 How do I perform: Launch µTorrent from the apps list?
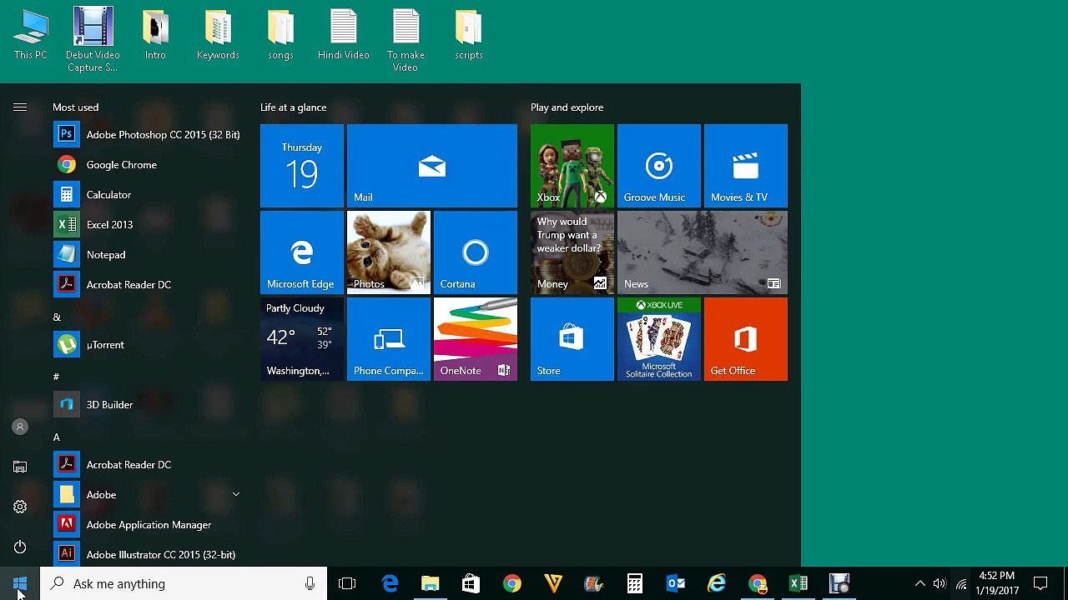(x=147, y=344)
